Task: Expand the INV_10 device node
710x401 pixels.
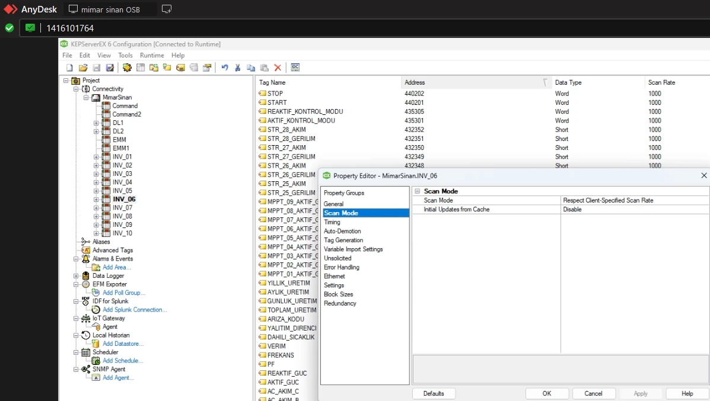Action: coord(96,233)
